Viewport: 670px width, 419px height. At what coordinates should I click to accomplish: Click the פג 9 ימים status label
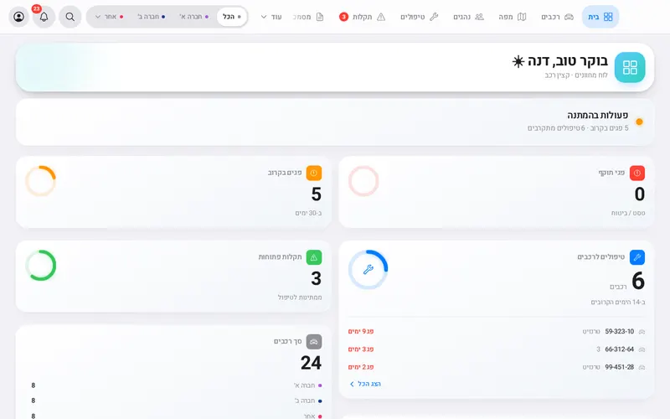pyautogui.click(x=361, y=331)
